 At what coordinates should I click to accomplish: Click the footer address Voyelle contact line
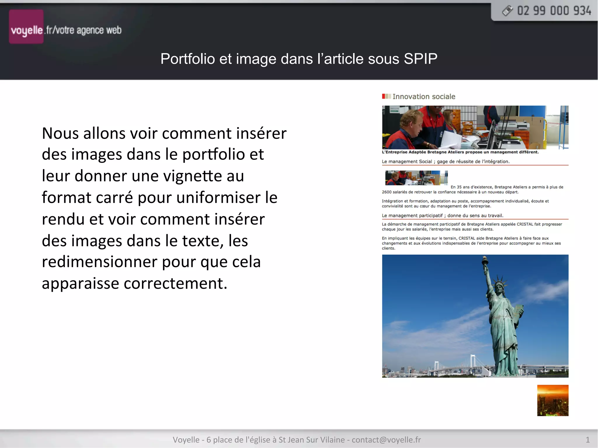pos(297,440)
